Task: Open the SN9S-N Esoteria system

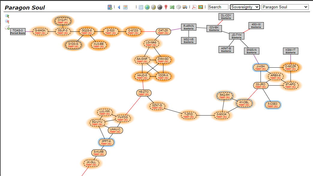Action: [252, 51]
